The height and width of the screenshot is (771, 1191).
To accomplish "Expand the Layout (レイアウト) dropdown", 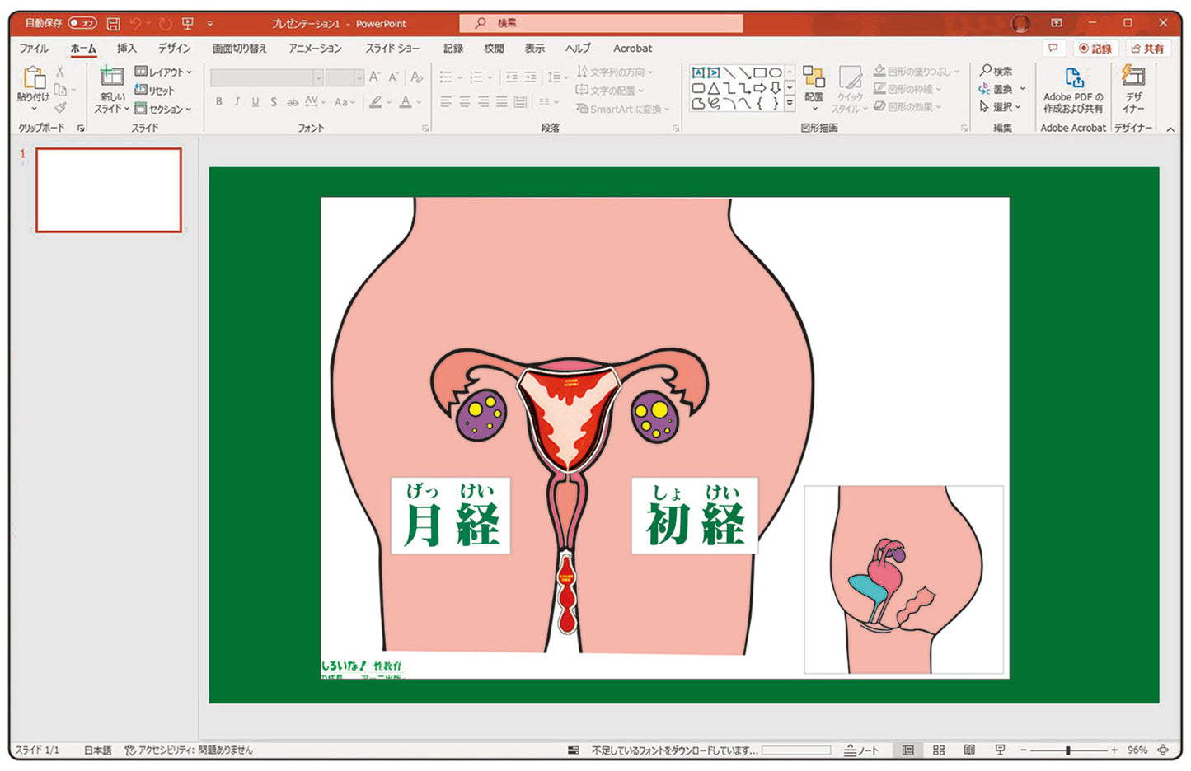I will (x=164, y=72).
